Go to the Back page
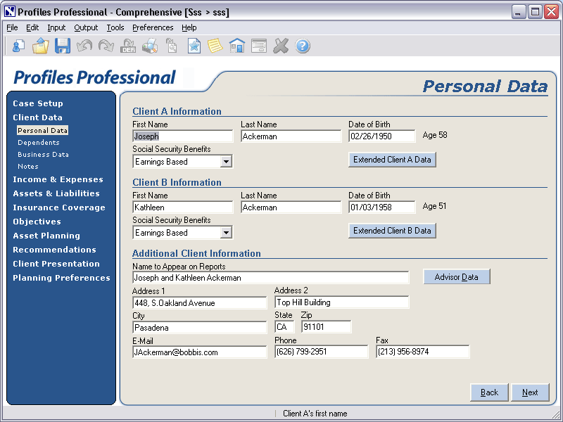Image resolution: width=563 pixels, height=422 pixels. (x=489, y=392)
